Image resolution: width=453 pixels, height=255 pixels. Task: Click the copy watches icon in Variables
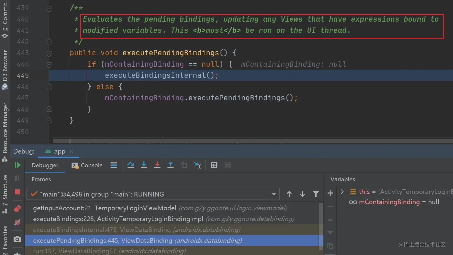click(x=330, y=246)
